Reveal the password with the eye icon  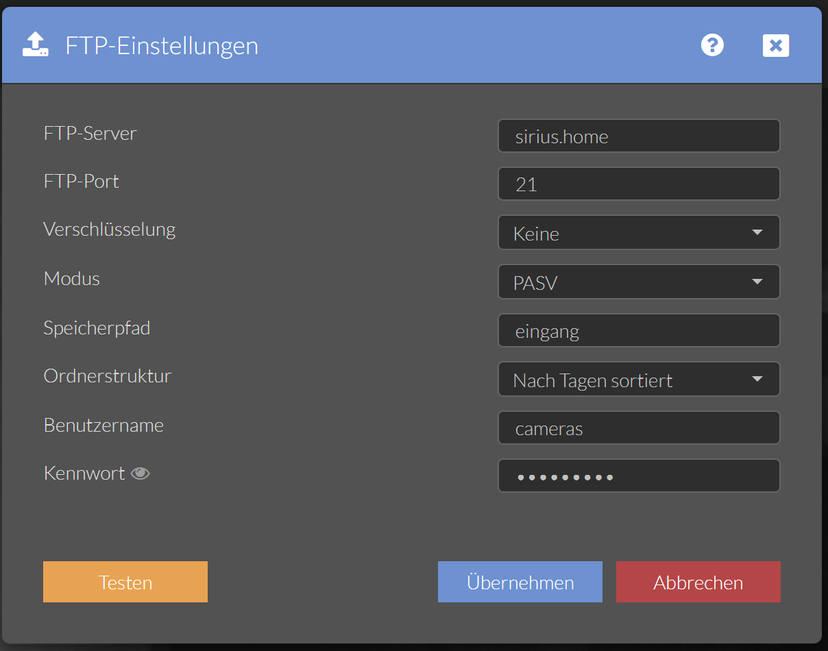click(x=141, y=474)
